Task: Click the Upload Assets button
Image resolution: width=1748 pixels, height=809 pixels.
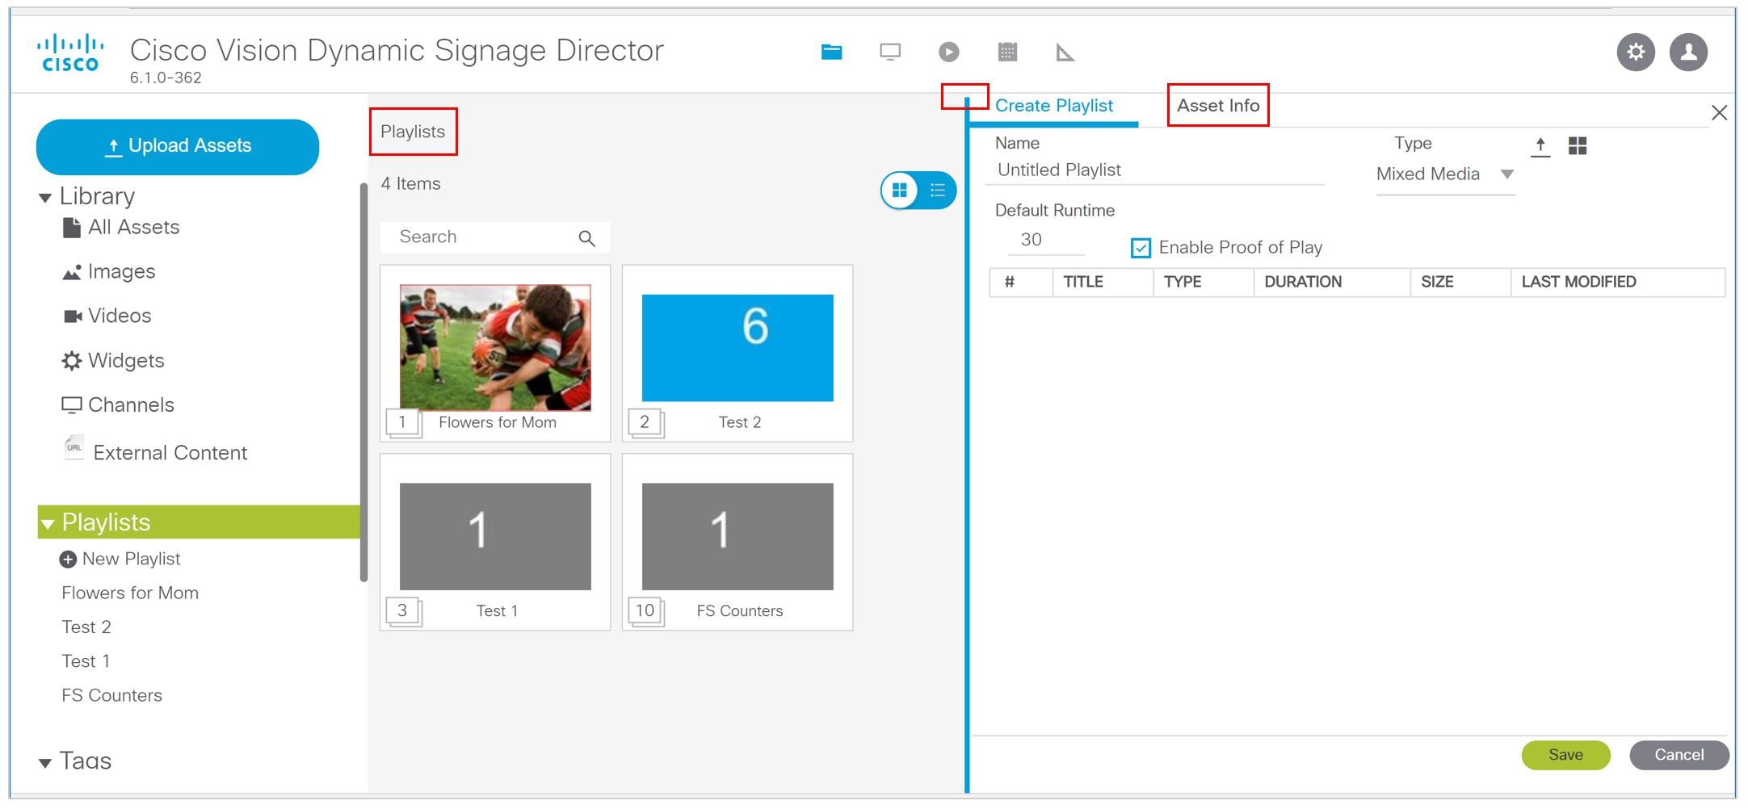Action: click(x=178, y=147)
